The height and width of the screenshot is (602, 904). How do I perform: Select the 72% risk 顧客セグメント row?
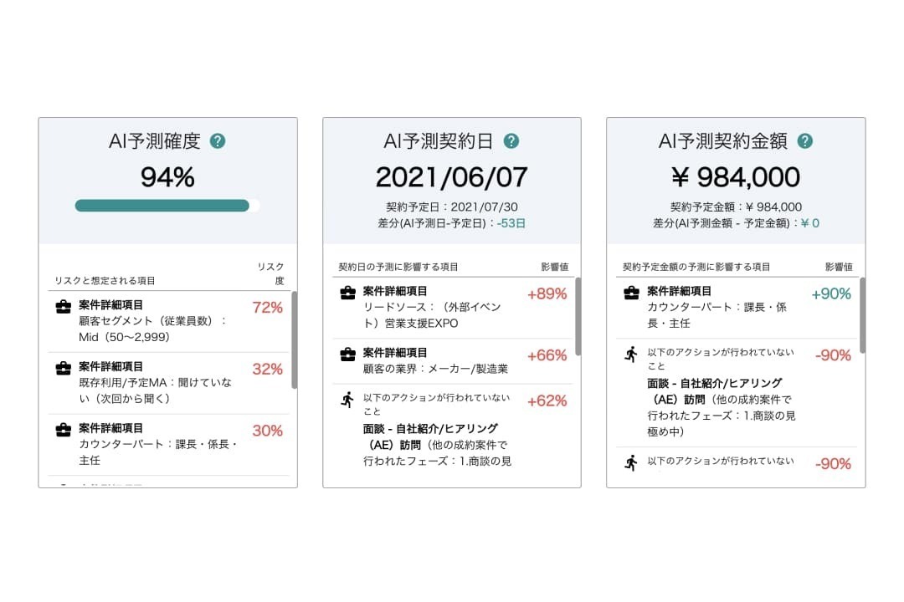(x=167, y=321)
